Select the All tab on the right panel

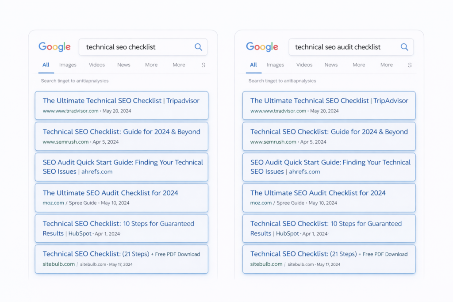[253, 64]
